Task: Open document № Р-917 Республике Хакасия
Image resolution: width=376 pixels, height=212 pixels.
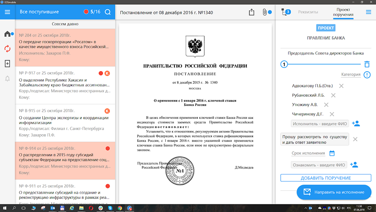Action: tap(65, 85)
